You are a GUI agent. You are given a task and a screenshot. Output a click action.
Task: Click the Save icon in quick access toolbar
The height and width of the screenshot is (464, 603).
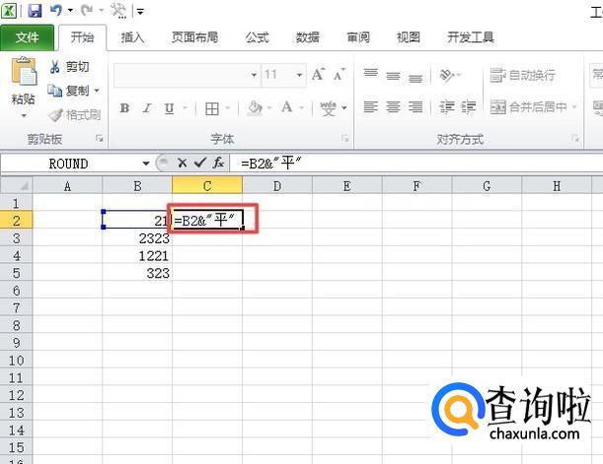point(35,11)
